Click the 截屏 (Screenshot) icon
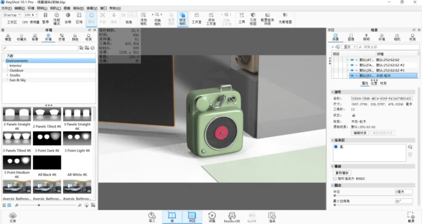The width and height of the screenshot is (422, 224). 411,215
